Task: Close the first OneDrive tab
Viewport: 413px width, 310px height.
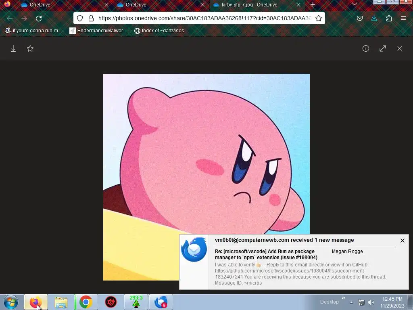Action: (x=106, y=5)
